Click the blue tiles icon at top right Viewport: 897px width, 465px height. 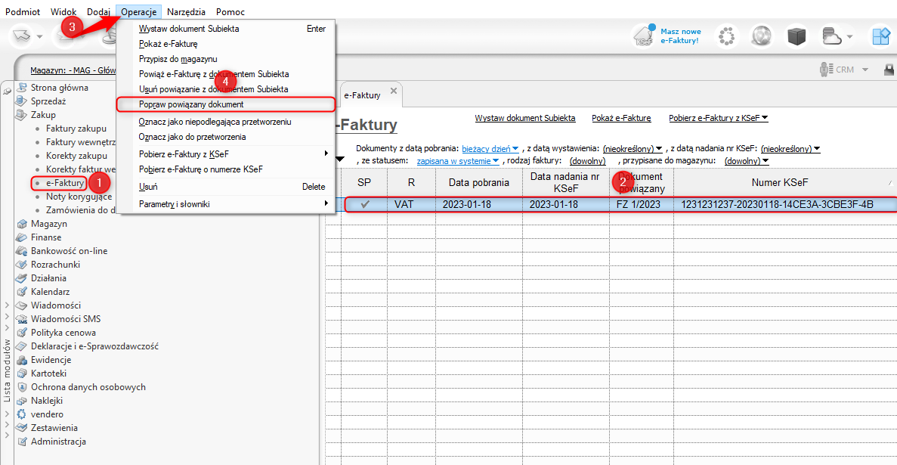click(x=880, y=36)
